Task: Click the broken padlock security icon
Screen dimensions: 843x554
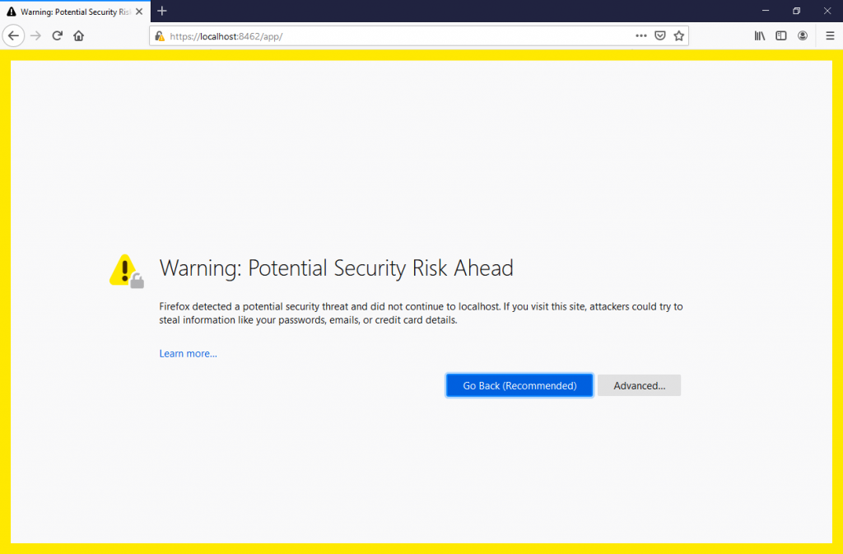Action: pyautogui.click(x=160, y=35)
